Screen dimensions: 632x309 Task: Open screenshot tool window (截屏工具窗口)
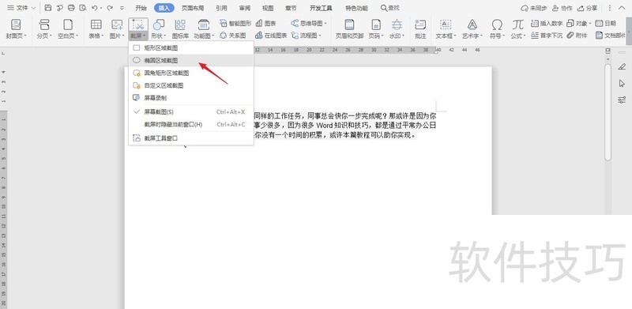191,138
